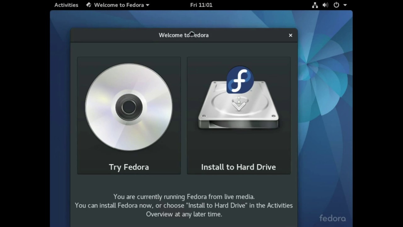The width and height of the screenshot is (403, 227).
Task: Click the Fedora icon in the top bar
Action: point(89,5)
